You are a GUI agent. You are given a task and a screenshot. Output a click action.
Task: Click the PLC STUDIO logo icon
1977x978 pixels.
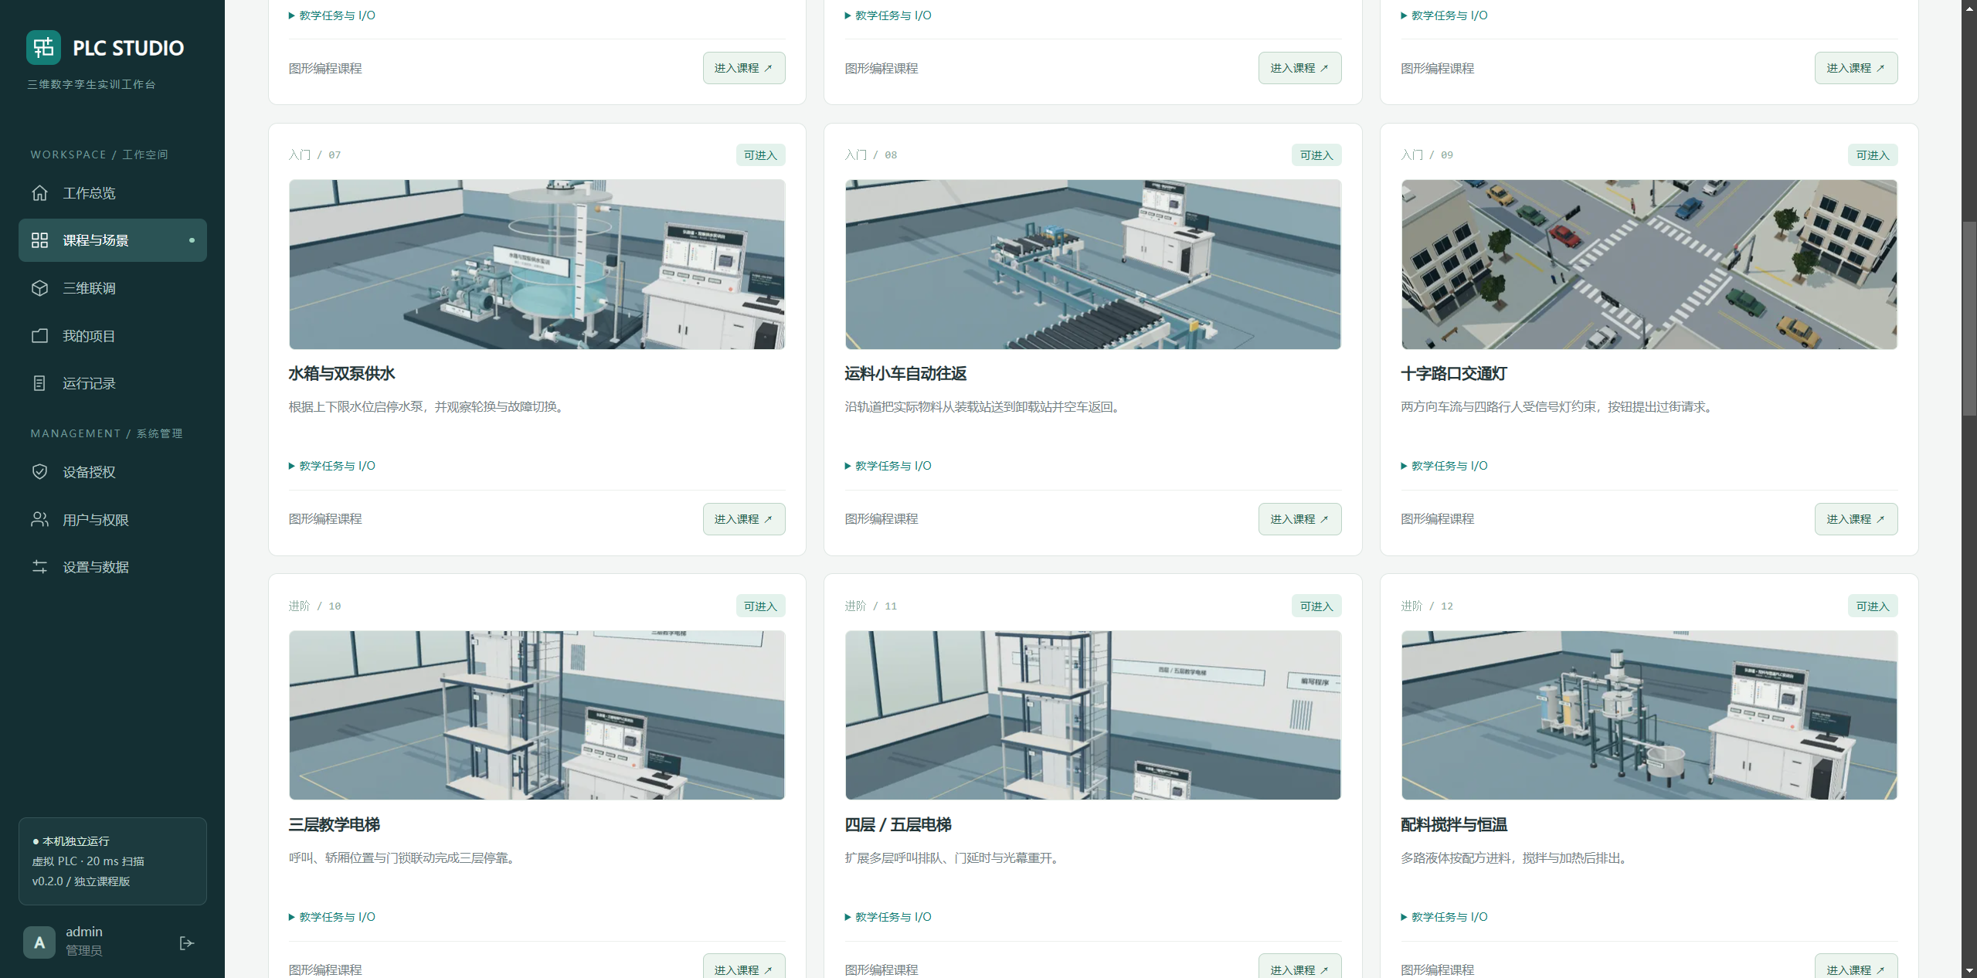point(43,48)
